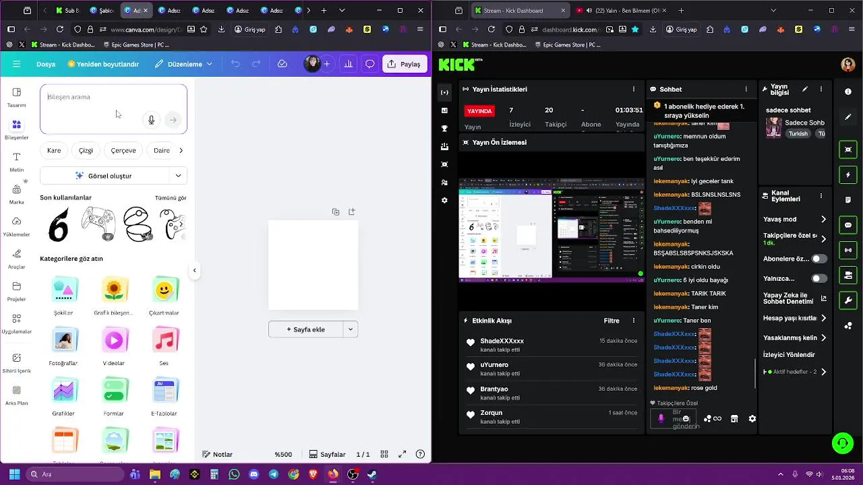Open Yüklemeler uploads panel in Canva

[17, 226]
